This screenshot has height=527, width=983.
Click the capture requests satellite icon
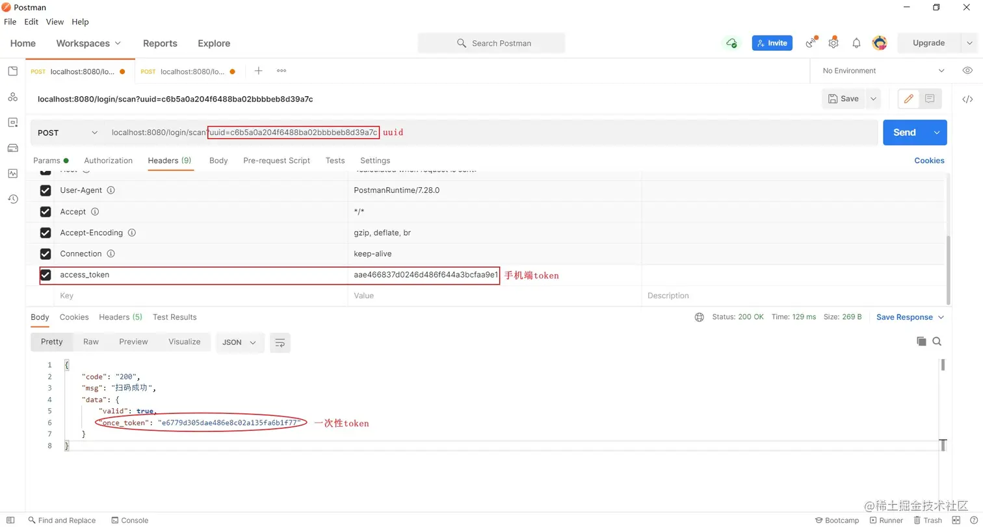(811, 43)
